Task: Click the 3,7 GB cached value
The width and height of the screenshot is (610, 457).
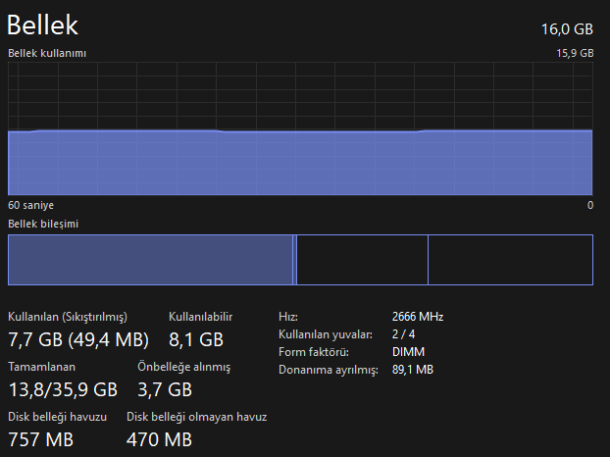Action: click(165, 389)
